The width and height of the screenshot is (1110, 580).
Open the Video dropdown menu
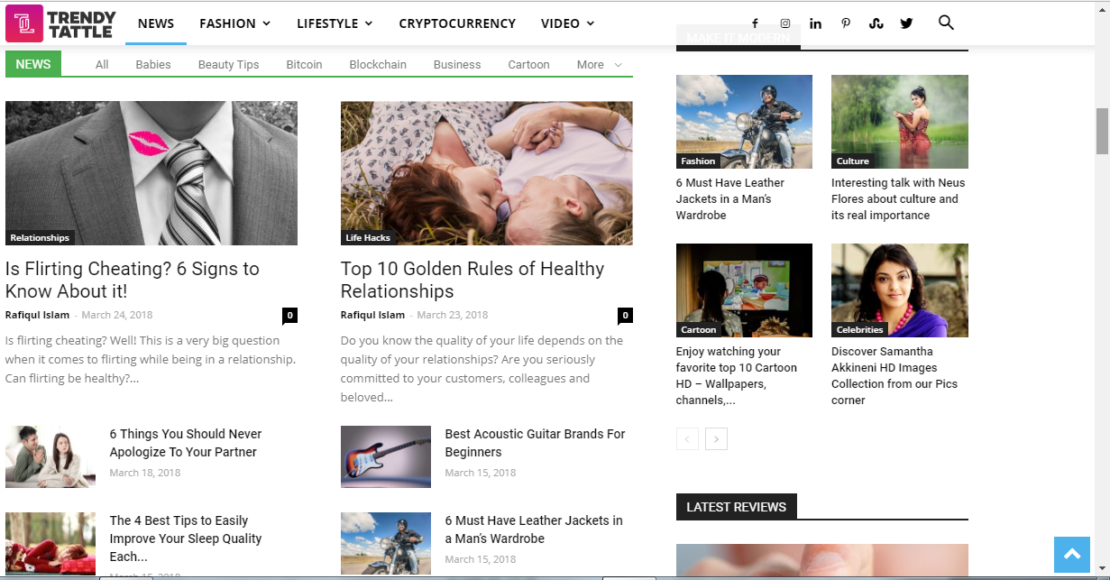coord(567,23)
